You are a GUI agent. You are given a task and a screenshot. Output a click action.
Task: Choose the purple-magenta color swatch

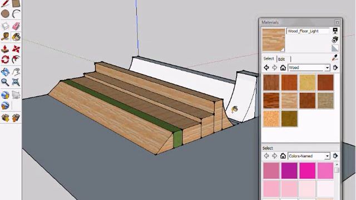289,171
